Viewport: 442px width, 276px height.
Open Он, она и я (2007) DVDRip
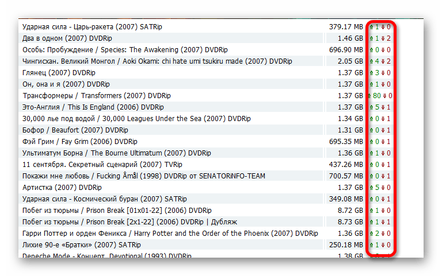[66, 84]
